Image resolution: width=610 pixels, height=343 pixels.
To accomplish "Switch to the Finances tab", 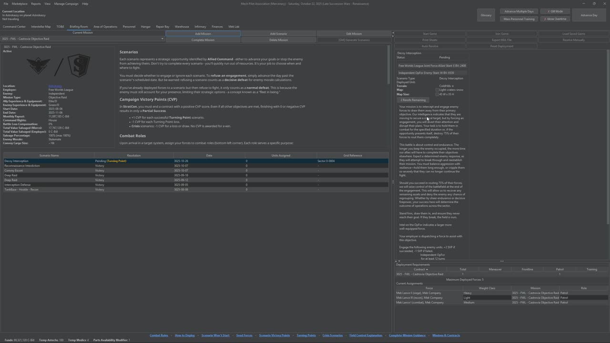I will point(217,27).
